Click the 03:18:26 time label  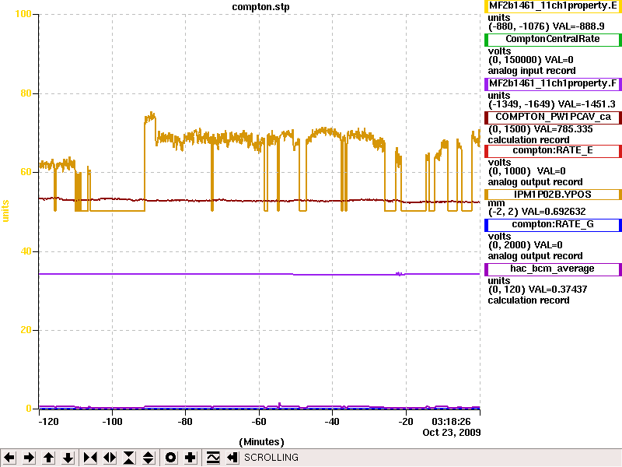point(452,421)
